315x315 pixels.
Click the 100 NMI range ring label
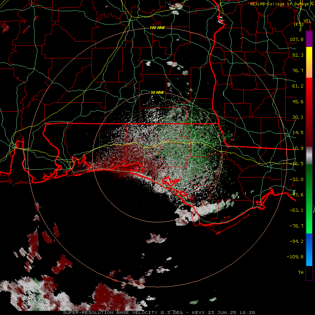[x=157, y=28]
